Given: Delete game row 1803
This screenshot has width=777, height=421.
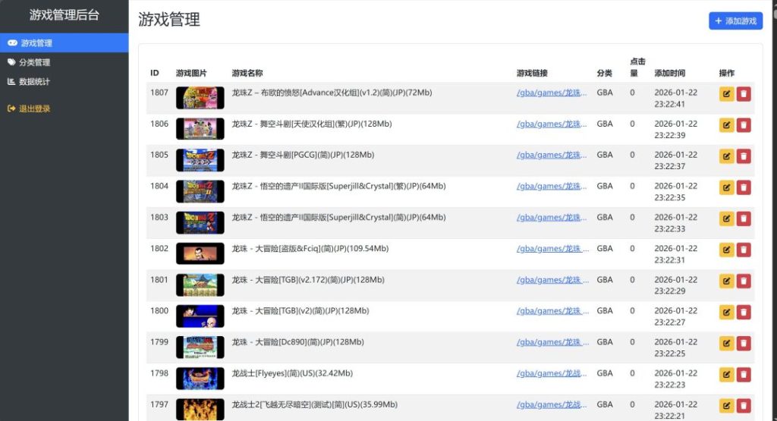Looking at the screenshot, I should click(x=744, y=219).
